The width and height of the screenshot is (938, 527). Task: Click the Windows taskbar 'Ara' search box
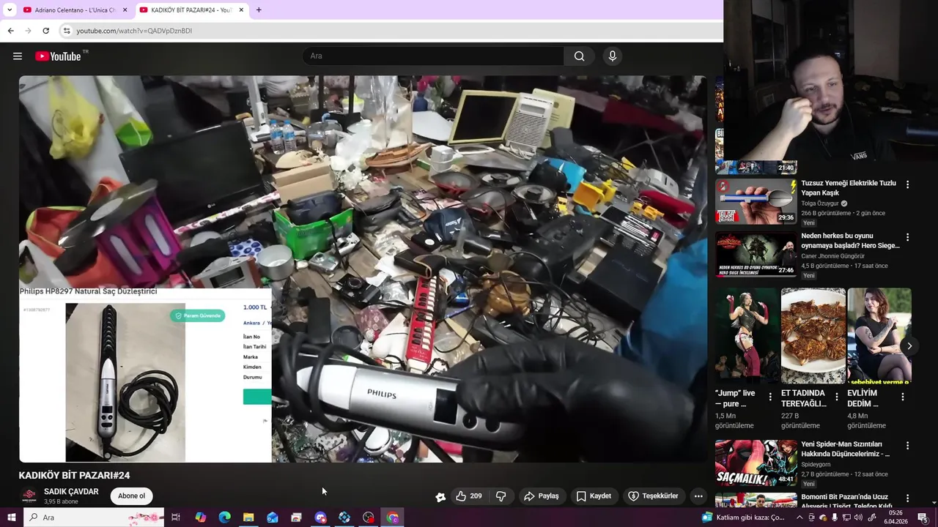tap(94, 517)
